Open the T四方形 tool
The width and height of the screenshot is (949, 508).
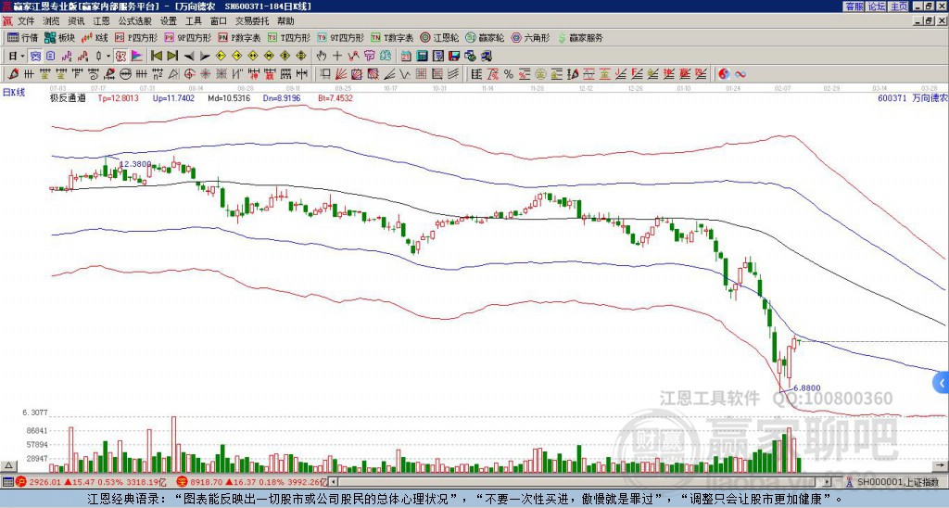coord(289,37)
